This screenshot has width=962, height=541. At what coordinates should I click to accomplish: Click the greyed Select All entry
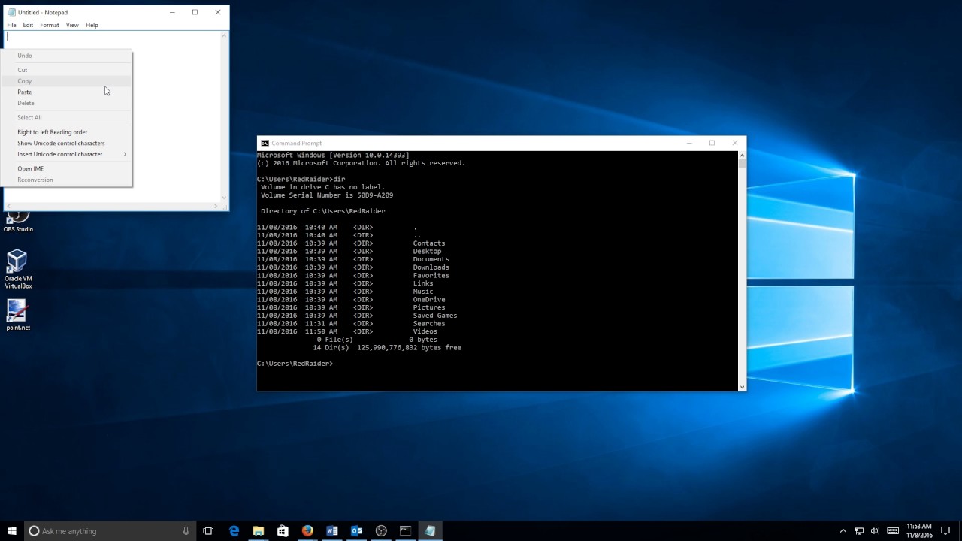pyautogui.click(x=68, y=117)
